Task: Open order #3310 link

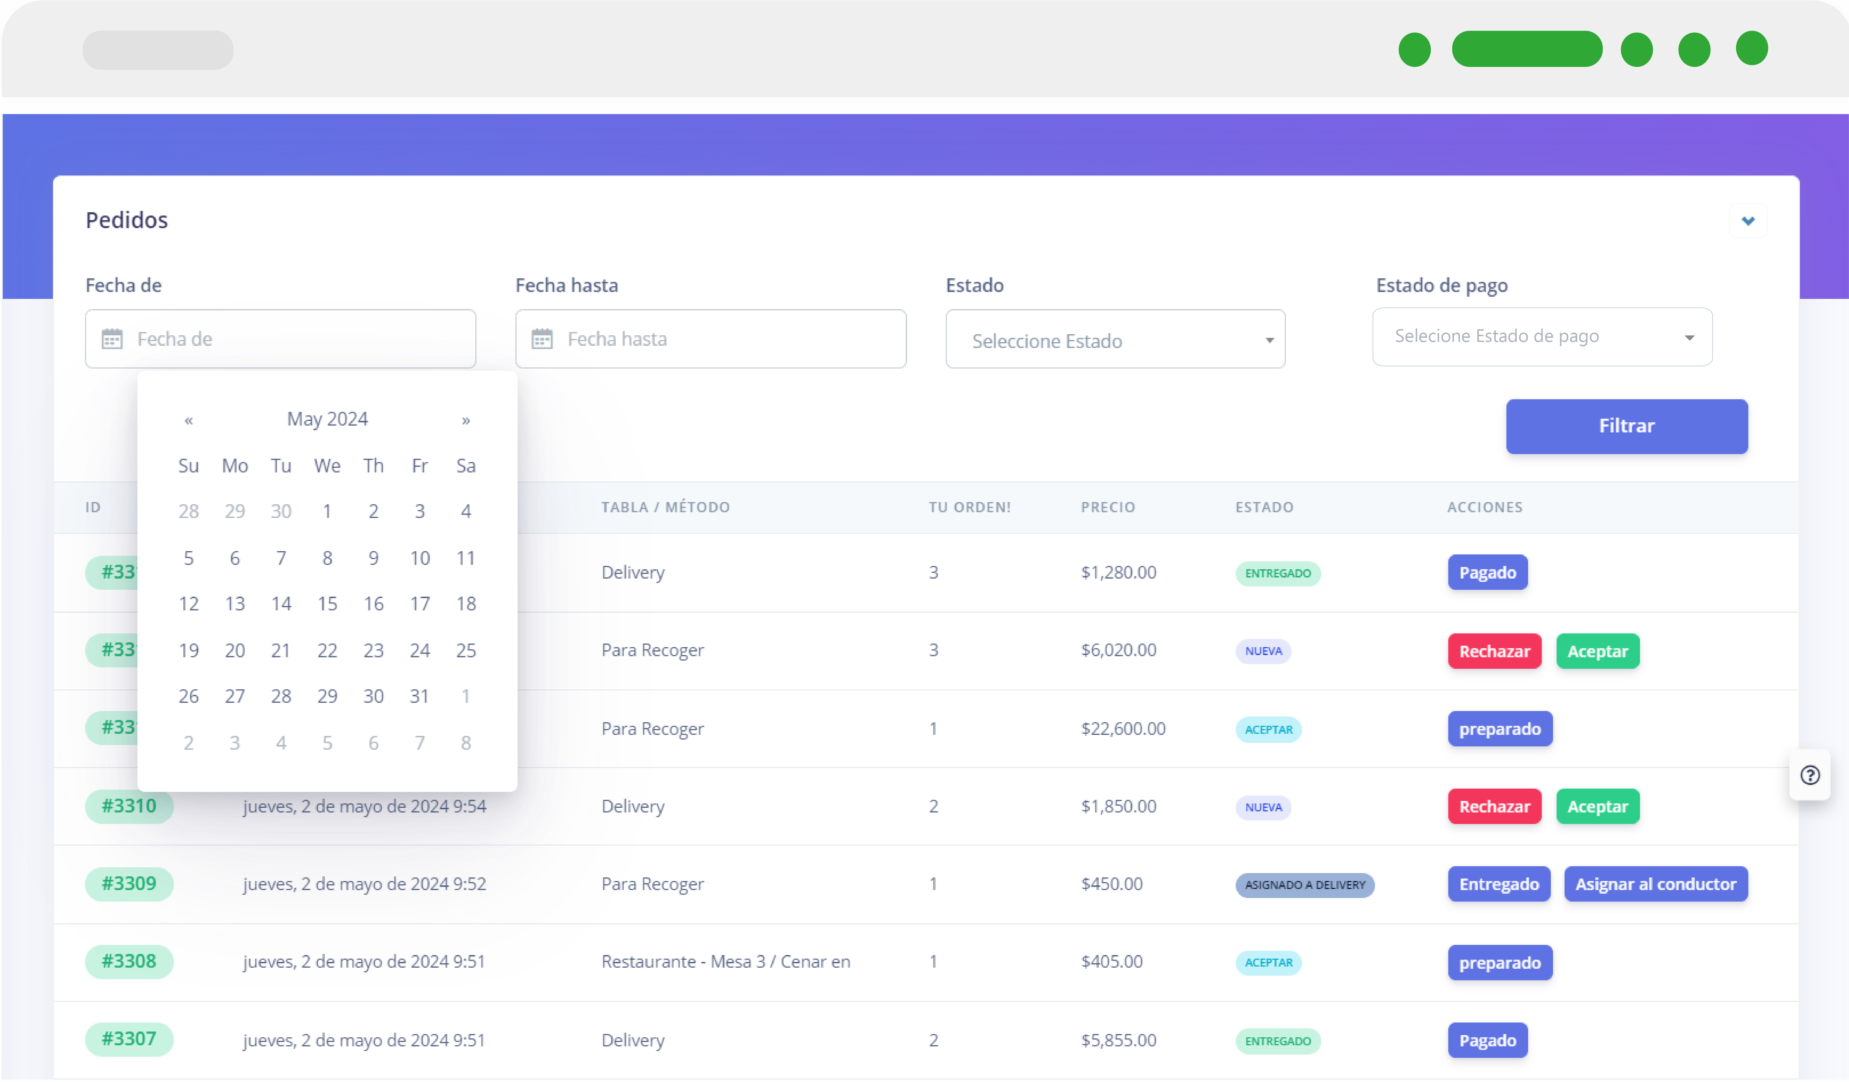Action: coord(129,806)
